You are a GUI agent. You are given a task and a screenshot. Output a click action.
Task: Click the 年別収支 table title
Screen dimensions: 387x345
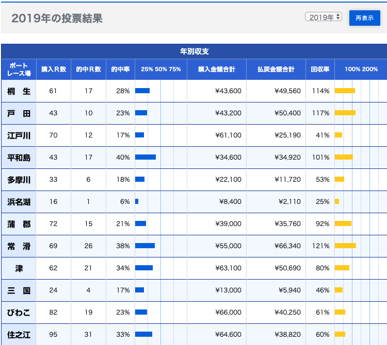[x=194, y=51]
